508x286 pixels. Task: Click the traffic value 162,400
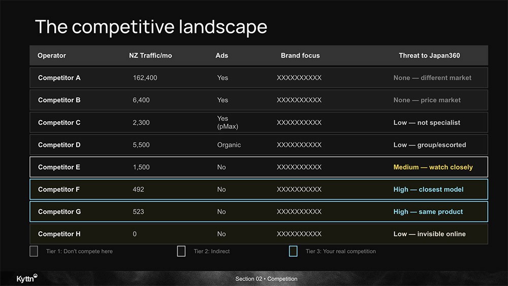click(145, 78)
